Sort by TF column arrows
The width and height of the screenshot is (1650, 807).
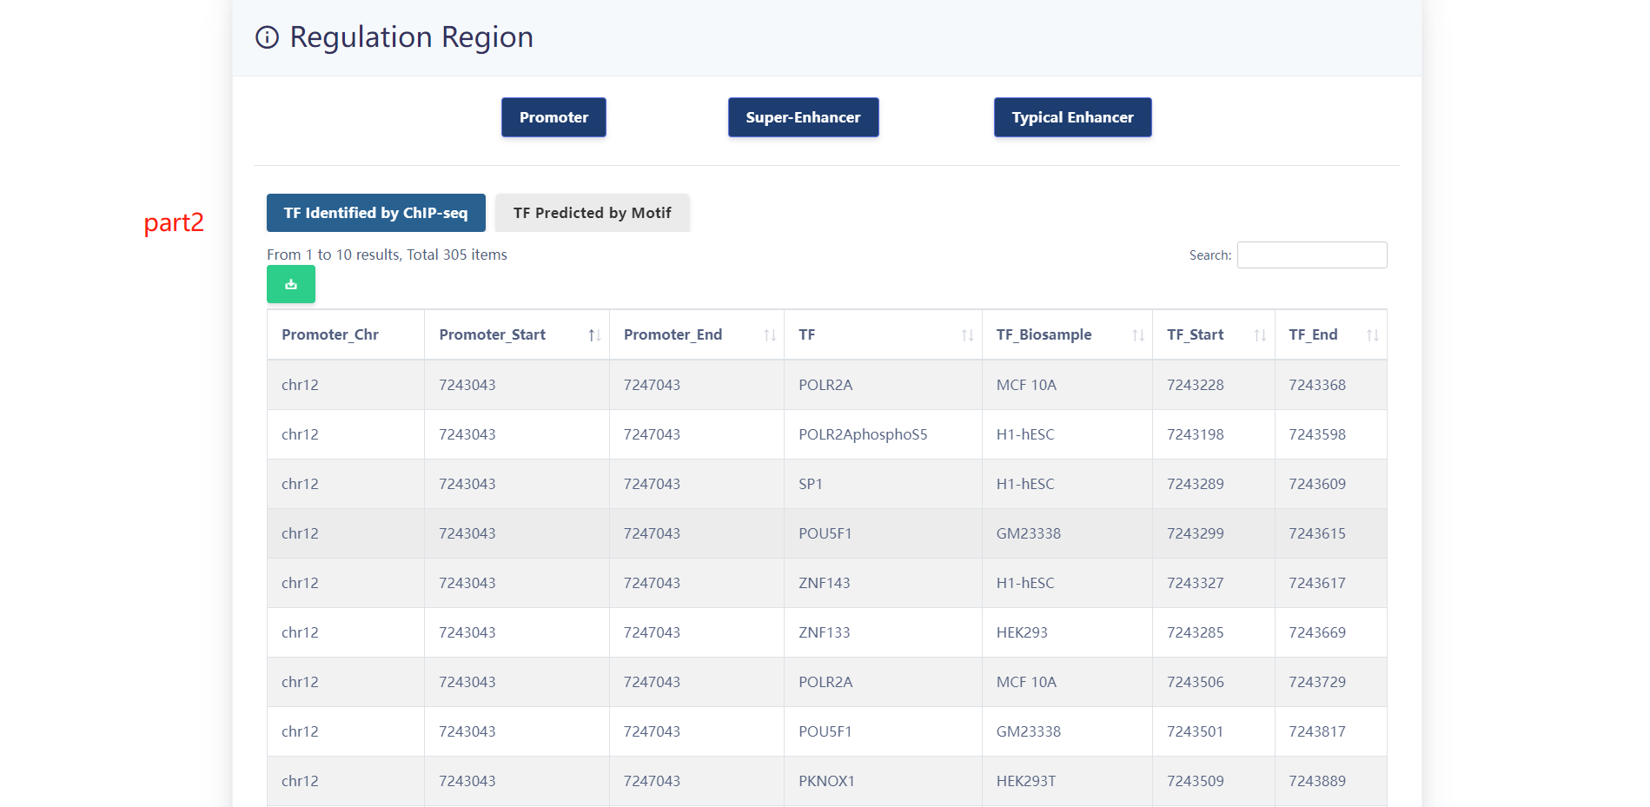(x=967, y=335)
